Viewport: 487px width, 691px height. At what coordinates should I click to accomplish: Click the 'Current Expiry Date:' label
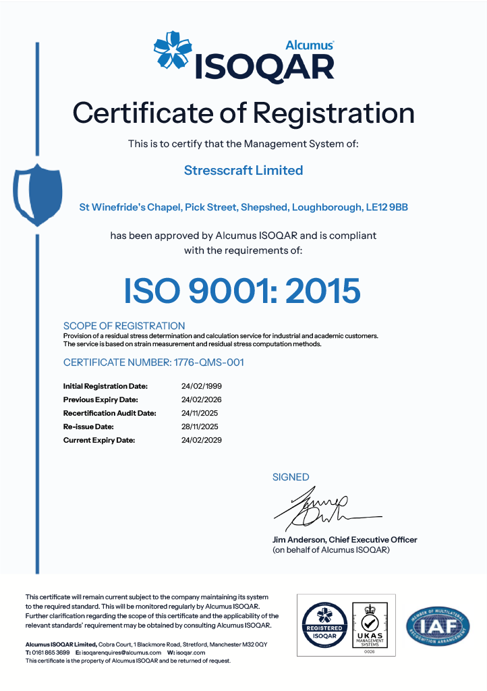[99, 440]
